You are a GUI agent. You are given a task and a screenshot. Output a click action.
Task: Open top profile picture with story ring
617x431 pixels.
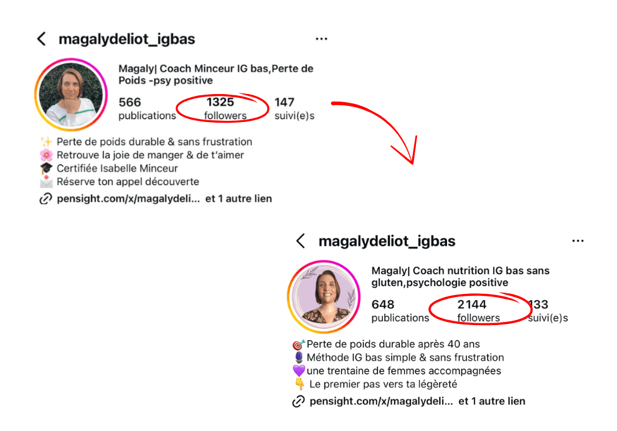71,95
